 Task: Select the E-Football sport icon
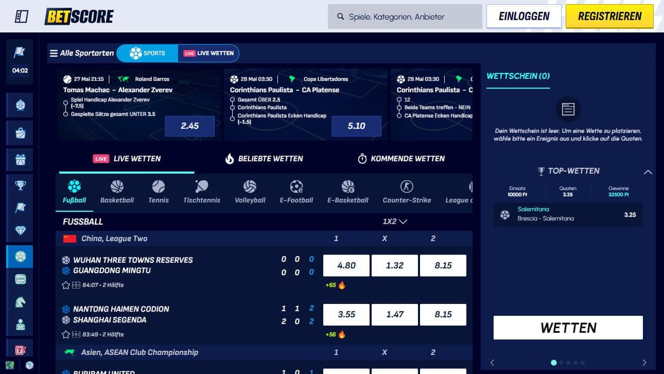(296, 192)
